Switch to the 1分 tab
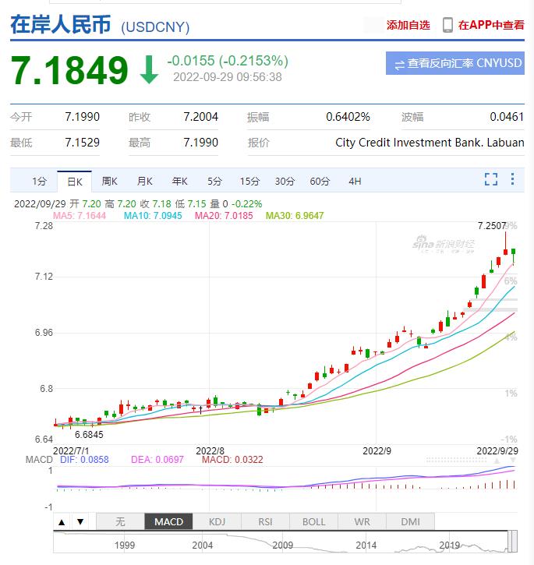This screenshot has width=534, height=565. [x=39, y=181]
